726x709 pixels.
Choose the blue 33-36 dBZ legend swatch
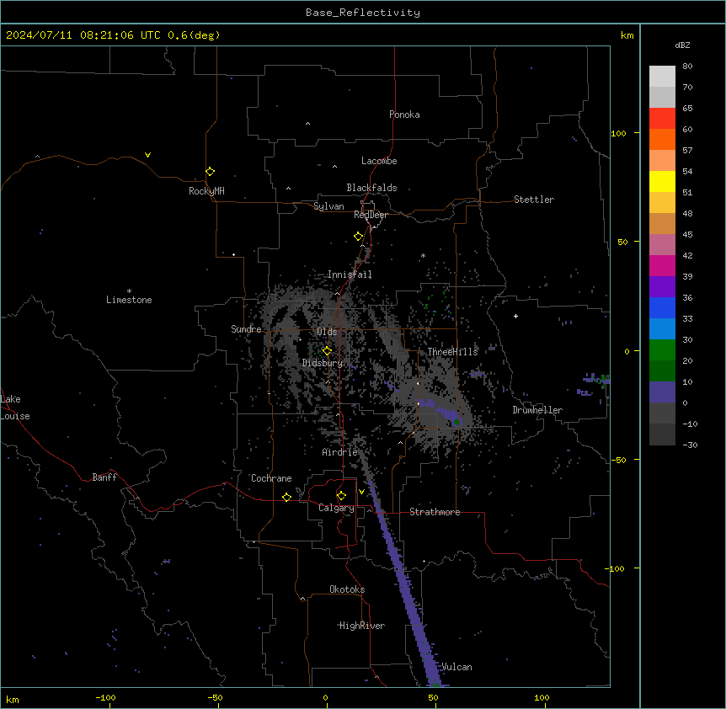pos(662,307)
